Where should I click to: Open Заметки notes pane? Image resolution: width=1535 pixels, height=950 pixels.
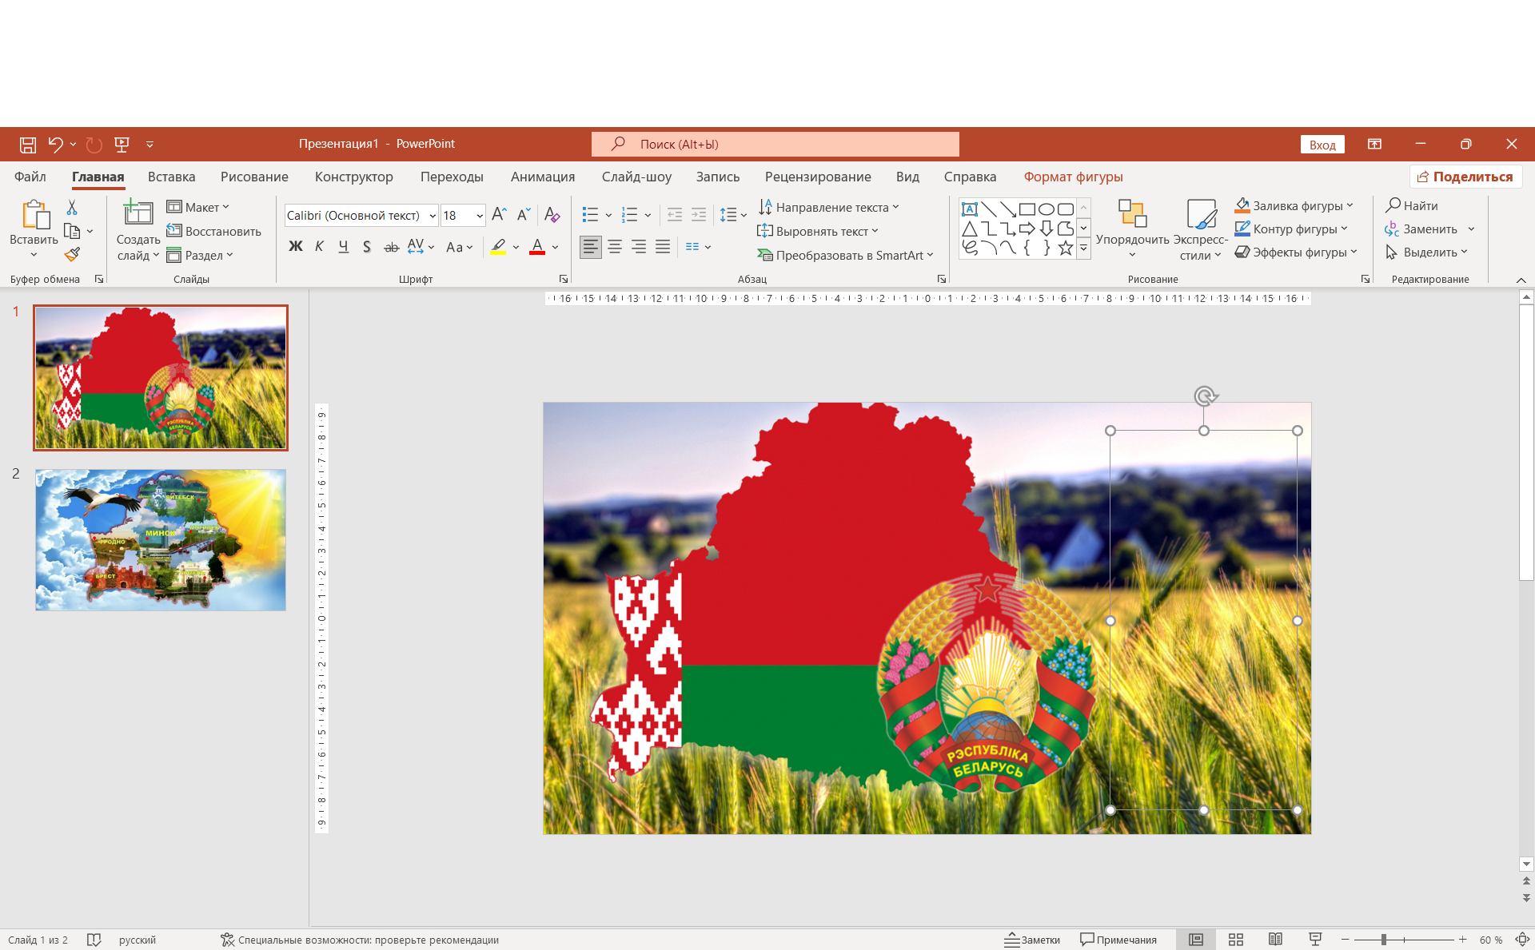[x=1032, y=940]
